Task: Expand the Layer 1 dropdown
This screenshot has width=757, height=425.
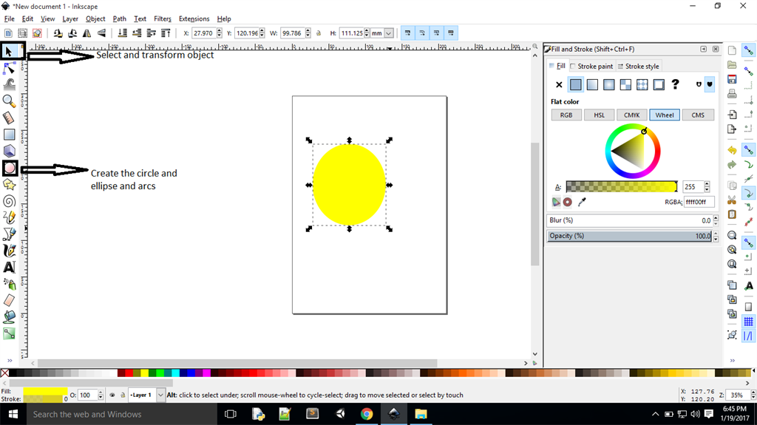Action: pos(161,395)
